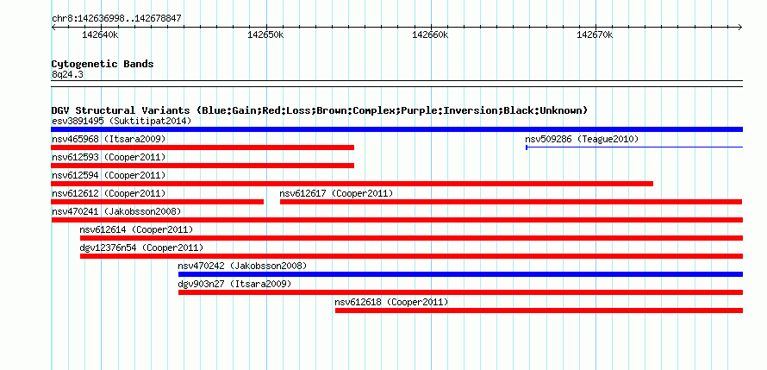The width and height of the screenshot is (767, 370).
Task: Select the blue esv3891495 gain bar
Action: [x=397, y=129]
